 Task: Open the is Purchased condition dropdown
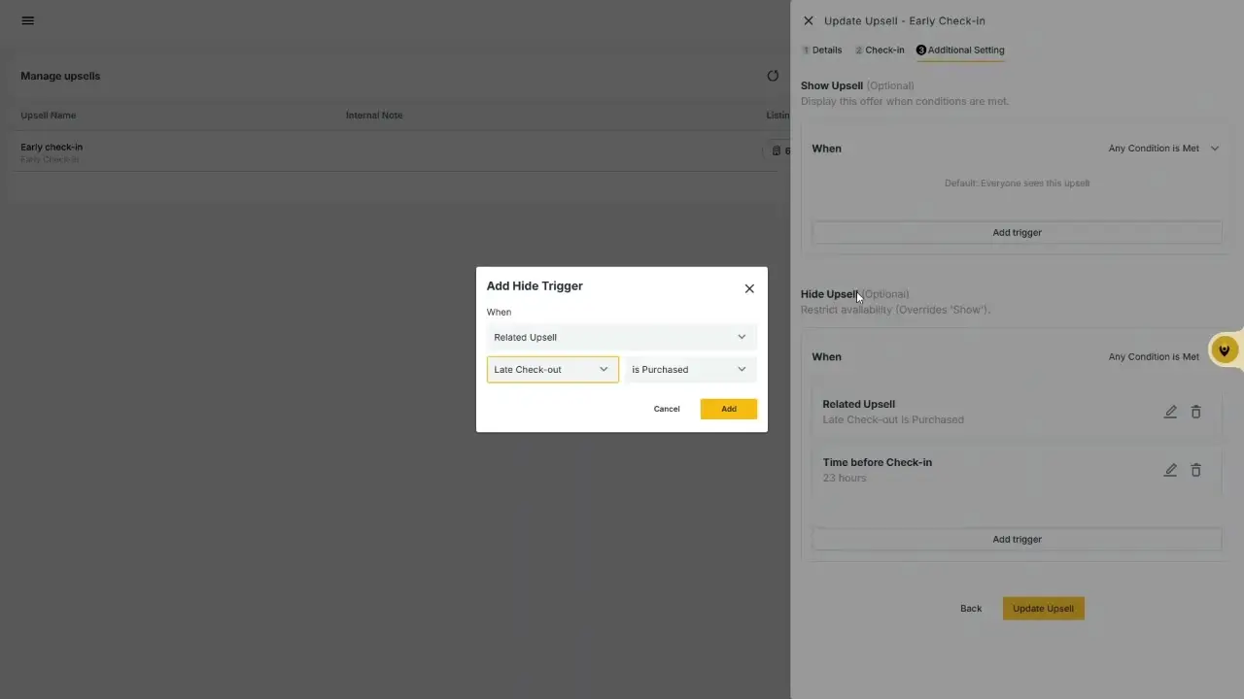(x=691, y=369)
